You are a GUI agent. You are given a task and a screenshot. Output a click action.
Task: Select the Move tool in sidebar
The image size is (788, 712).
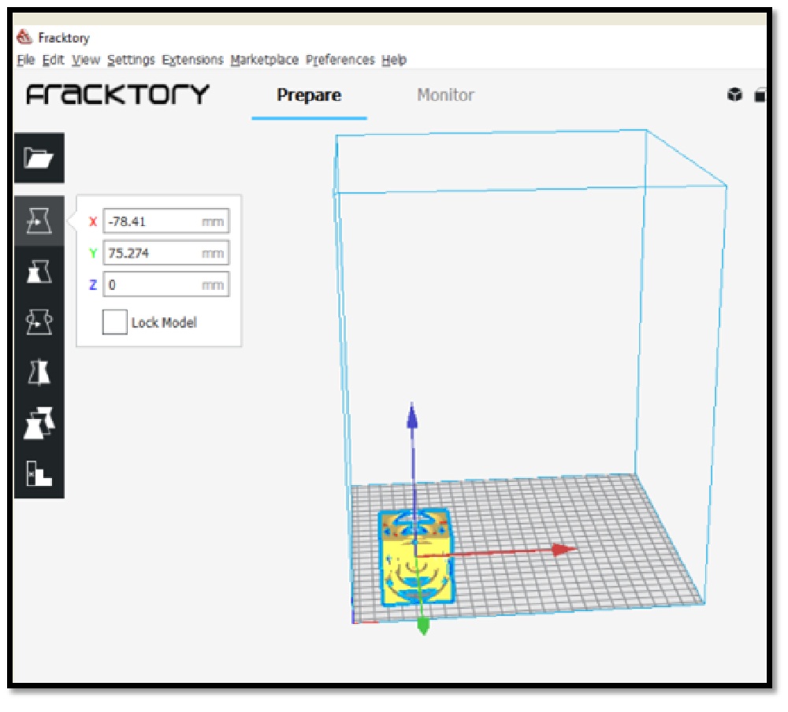click(x=39, y=221)
